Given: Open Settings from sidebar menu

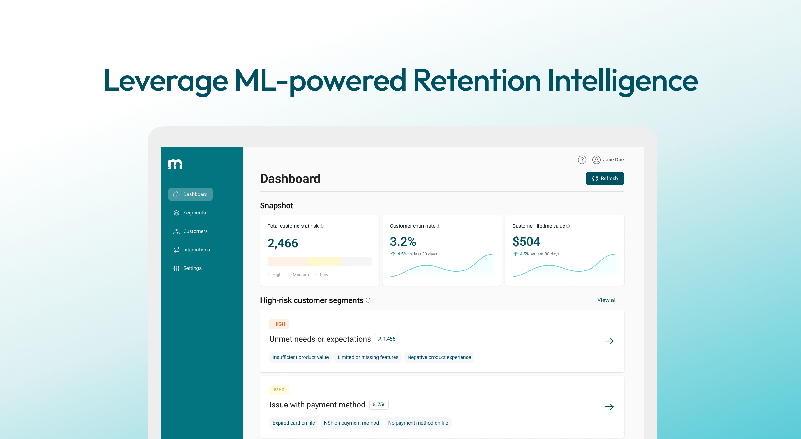Looking at the screenshot, I should point(192,268).
